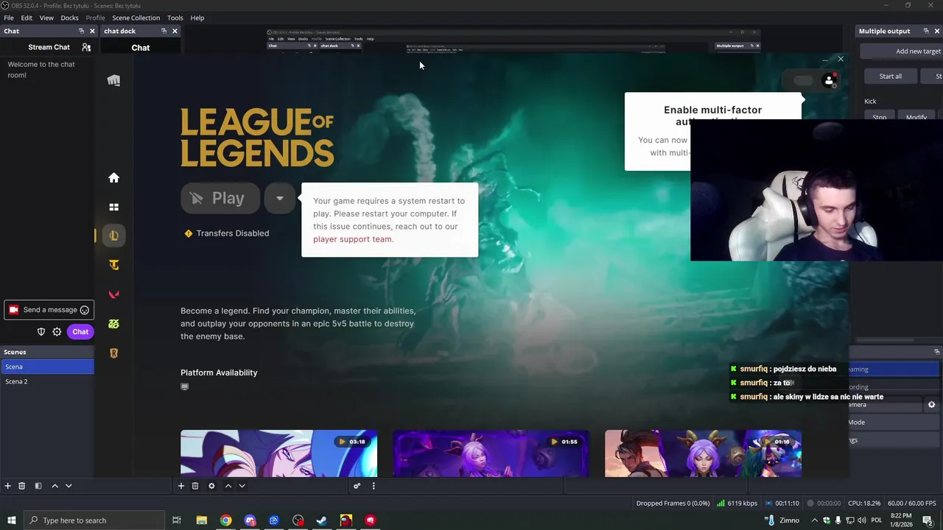Open chat shield moderation icon
The image size is (943, 530).
point(41,332)
